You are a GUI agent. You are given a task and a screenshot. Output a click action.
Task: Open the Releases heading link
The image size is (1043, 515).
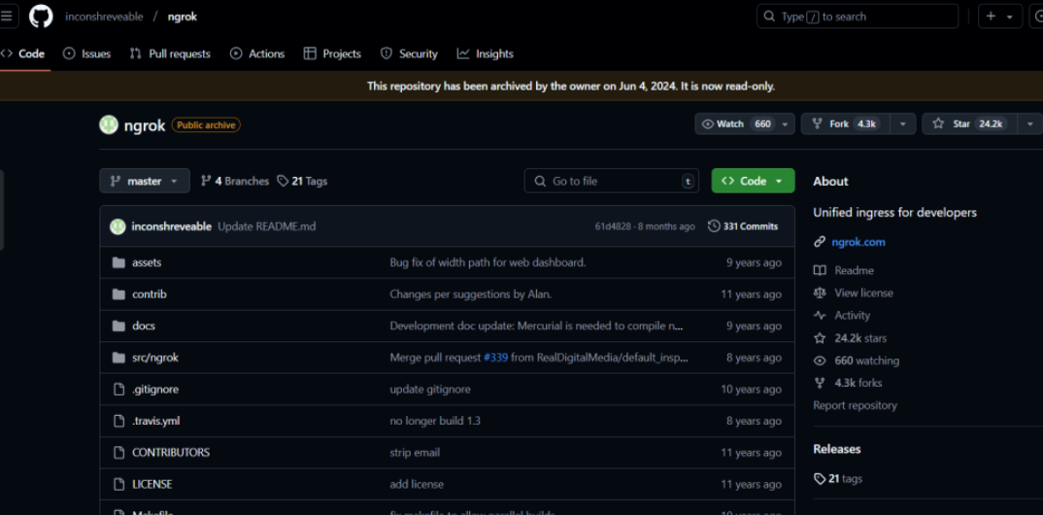point(837,449)
